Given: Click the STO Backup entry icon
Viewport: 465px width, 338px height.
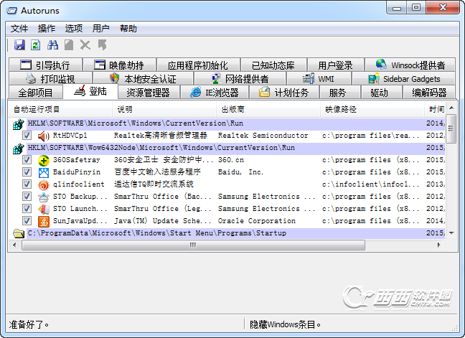Looking at the screenshot, I should [x=44, y=197].
